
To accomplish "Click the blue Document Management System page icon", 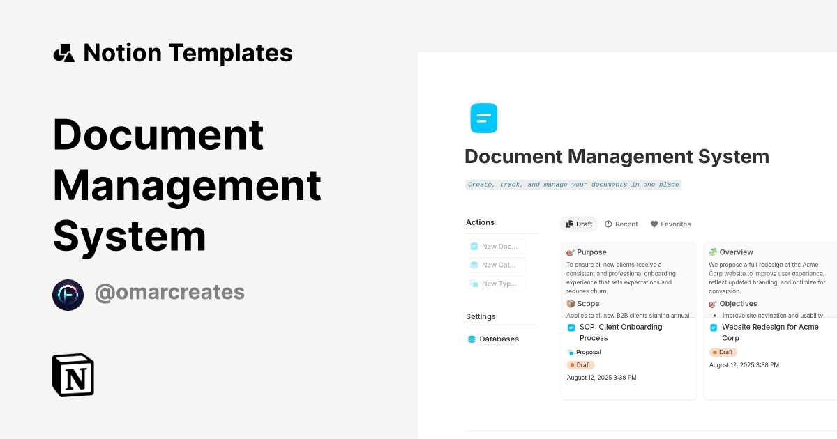I will [483, 118].
